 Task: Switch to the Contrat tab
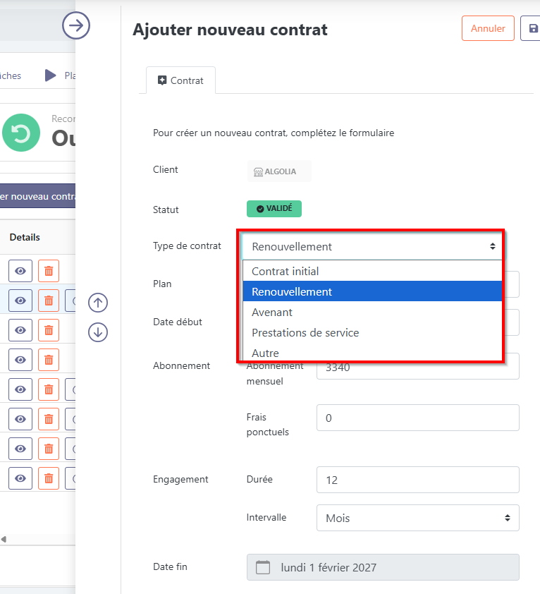(180, 80)
